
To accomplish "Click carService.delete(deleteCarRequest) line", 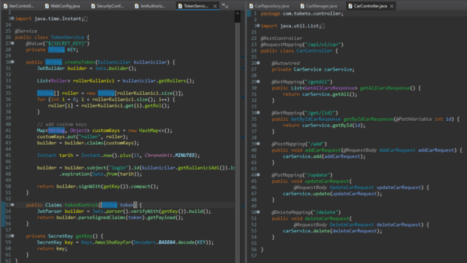I will [332, 231].
